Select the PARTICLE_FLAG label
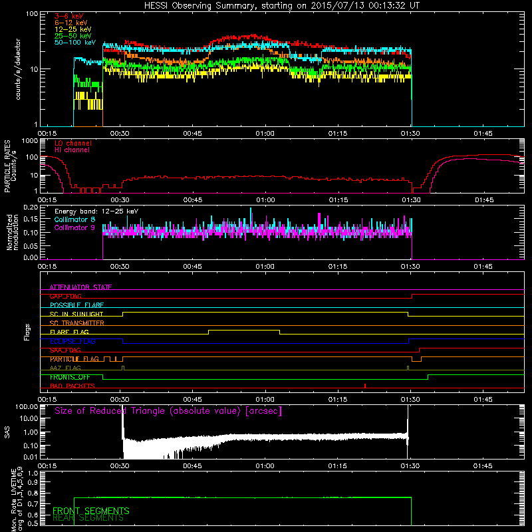This screenshot has width=532, height=532. (74, 359)
